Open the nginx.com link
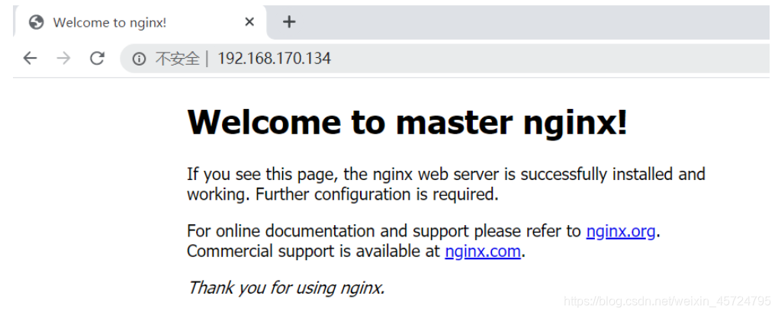778x315 pixels. point(483,252)
